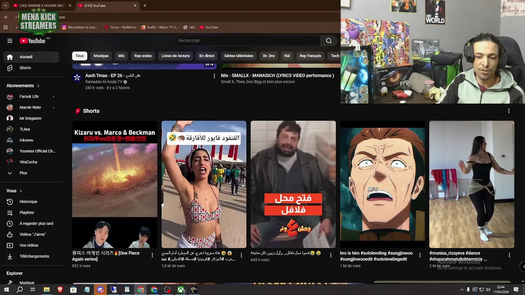The height and width of the screenshot is (295, 525).
Task: Open the 7Liwa channel
Action: click(x=31, y=129)
